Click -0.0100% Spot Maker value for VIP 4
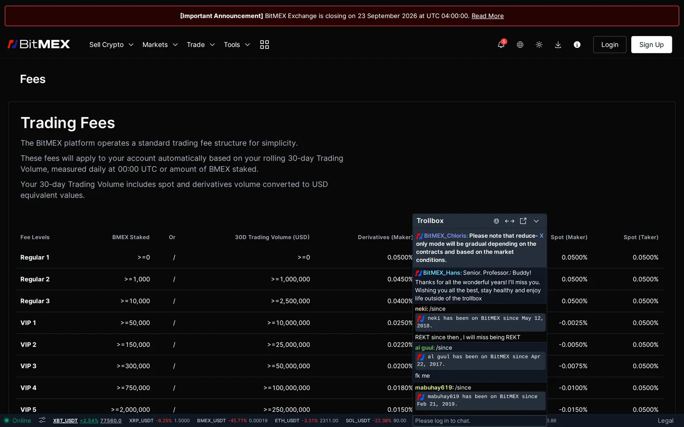684x427 pixels. click(x=573, y=388)
